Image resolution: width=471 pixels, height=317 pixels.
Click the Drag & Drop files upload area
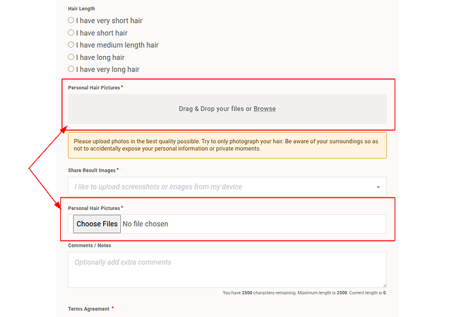click(227, 109)
